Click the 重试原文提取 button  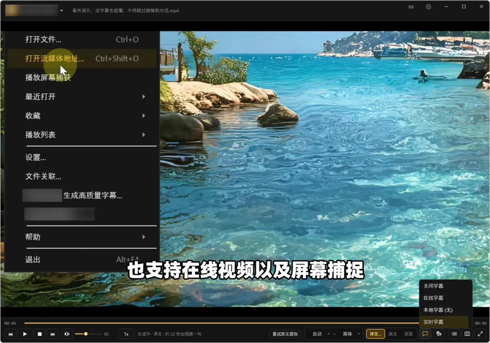click(285, 334)
